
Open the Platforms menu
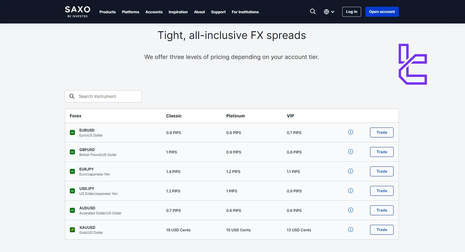[130, 12]
